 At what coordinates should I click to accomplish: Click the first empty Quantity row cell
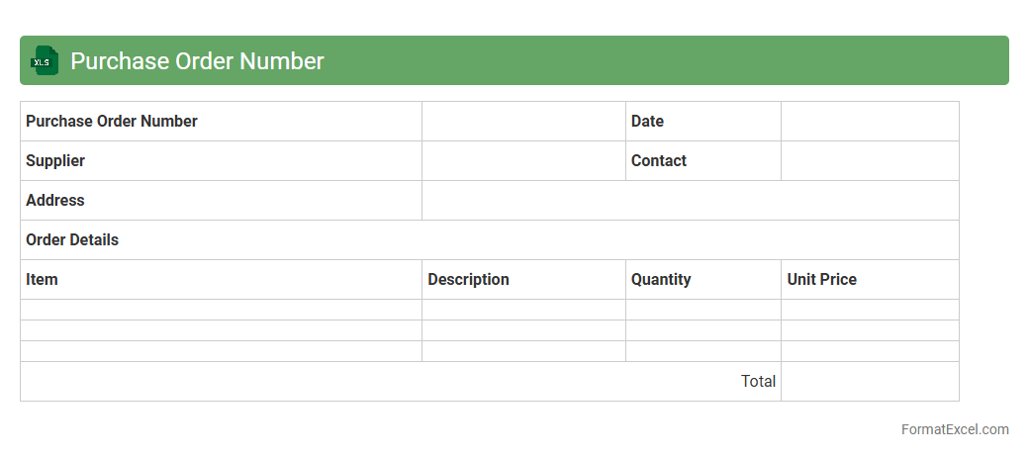tap(702, 310)
